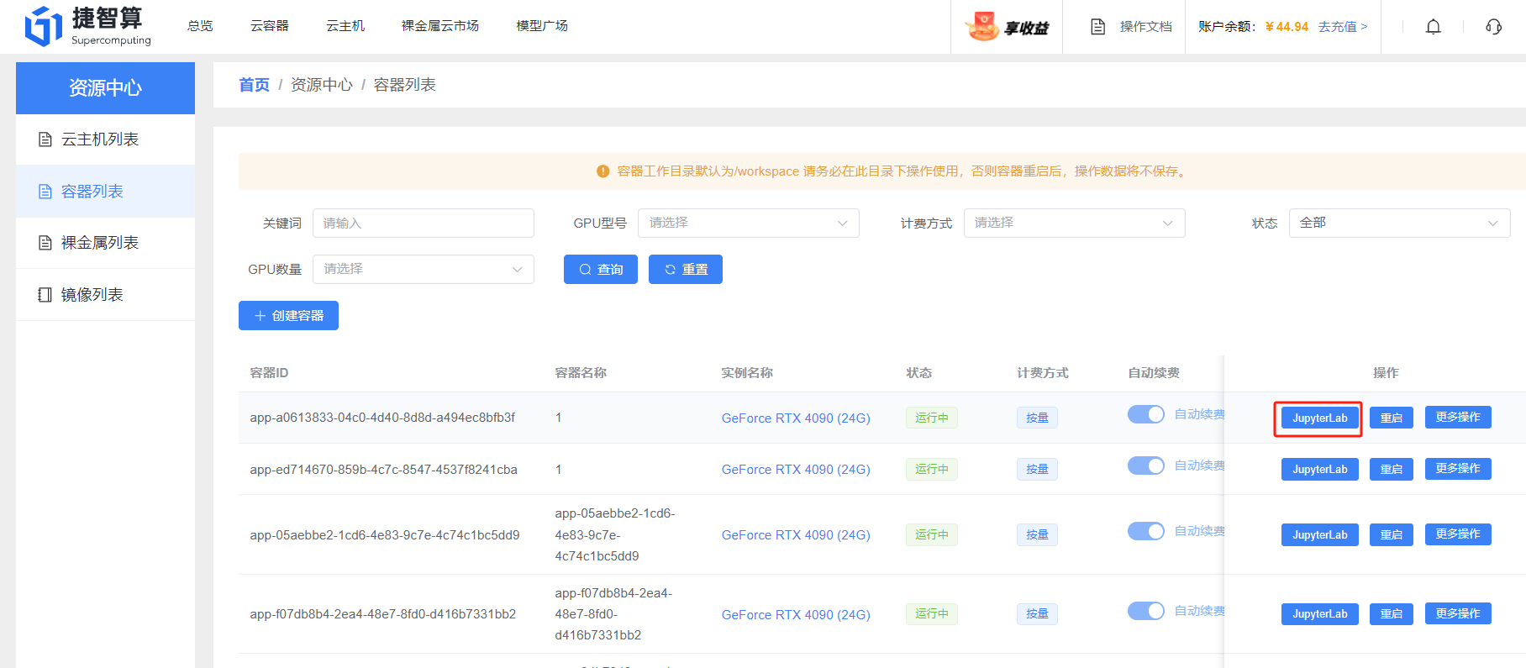The width and height of the screenshot is (1526, 668).
Task: Open the GPU数量 dropdown
Action: click(x=424, y=270)
